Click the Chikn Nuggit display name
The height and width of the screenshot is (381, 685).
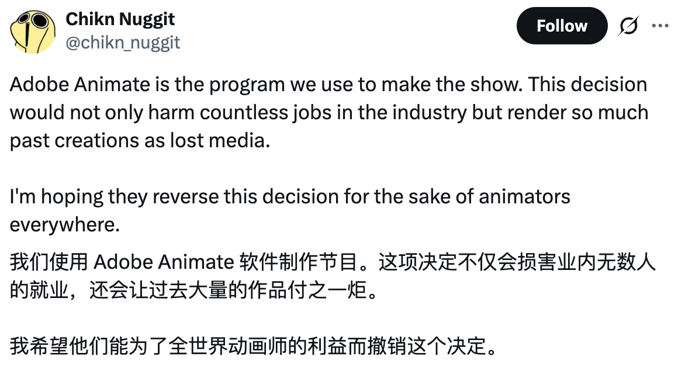point(120,19)
